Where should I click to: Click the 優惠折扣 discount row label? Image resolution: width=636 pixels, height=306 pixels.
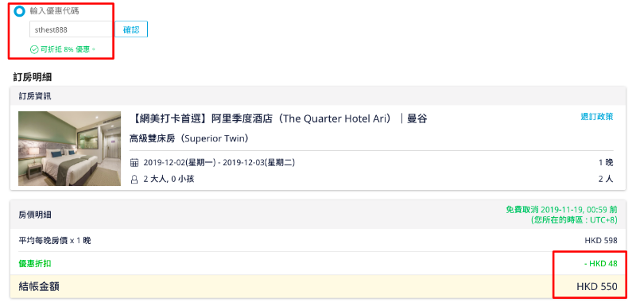point(35,263)
